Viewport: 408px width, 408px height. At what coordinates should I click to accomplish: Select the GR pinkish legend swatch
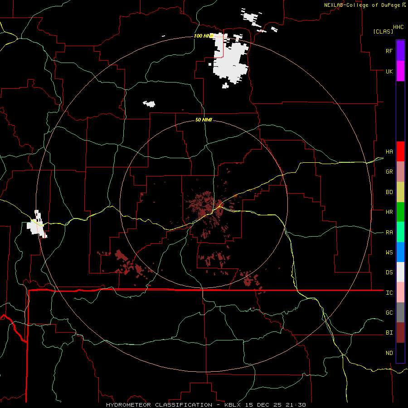click(400, 172)
